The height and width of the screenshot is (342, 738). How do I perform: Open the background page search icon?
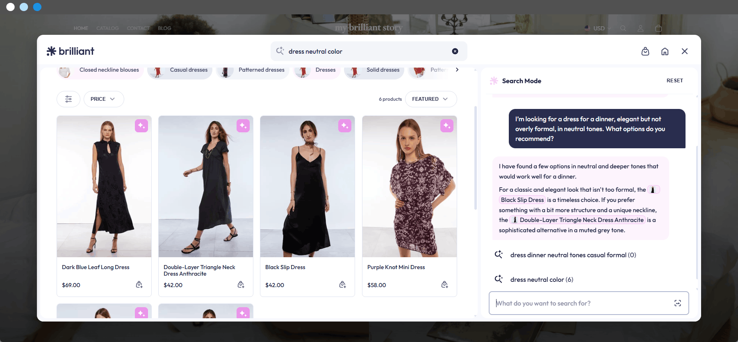click(x=623, y=28)
